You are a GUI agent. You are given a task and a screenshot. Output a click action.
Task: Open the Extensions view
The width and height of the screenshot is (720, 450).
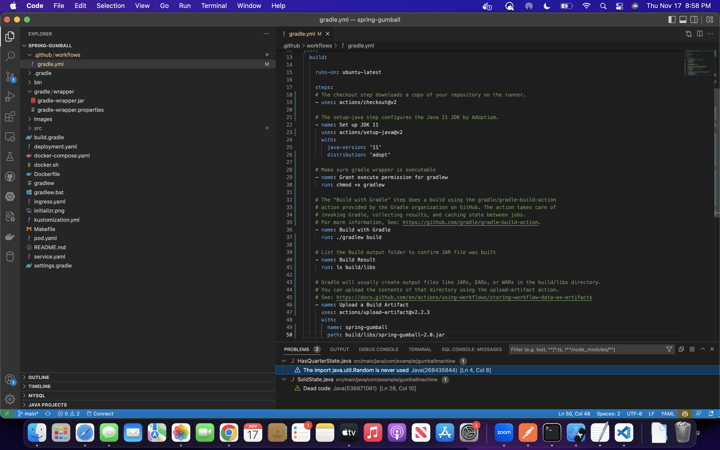coord(10,116)
